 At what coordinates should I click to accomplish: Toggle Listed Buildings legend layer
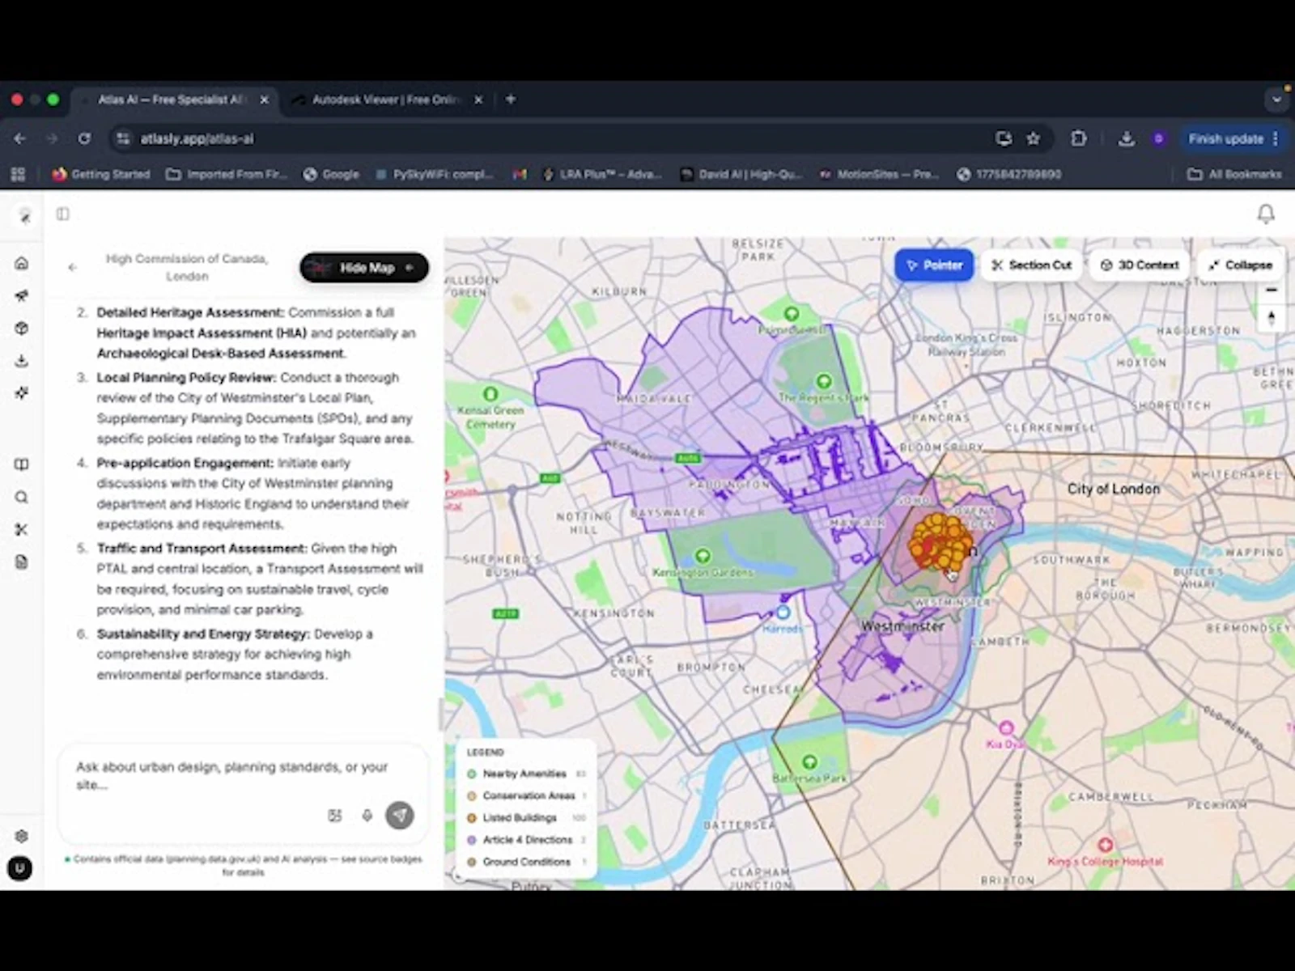coord(525,818)
